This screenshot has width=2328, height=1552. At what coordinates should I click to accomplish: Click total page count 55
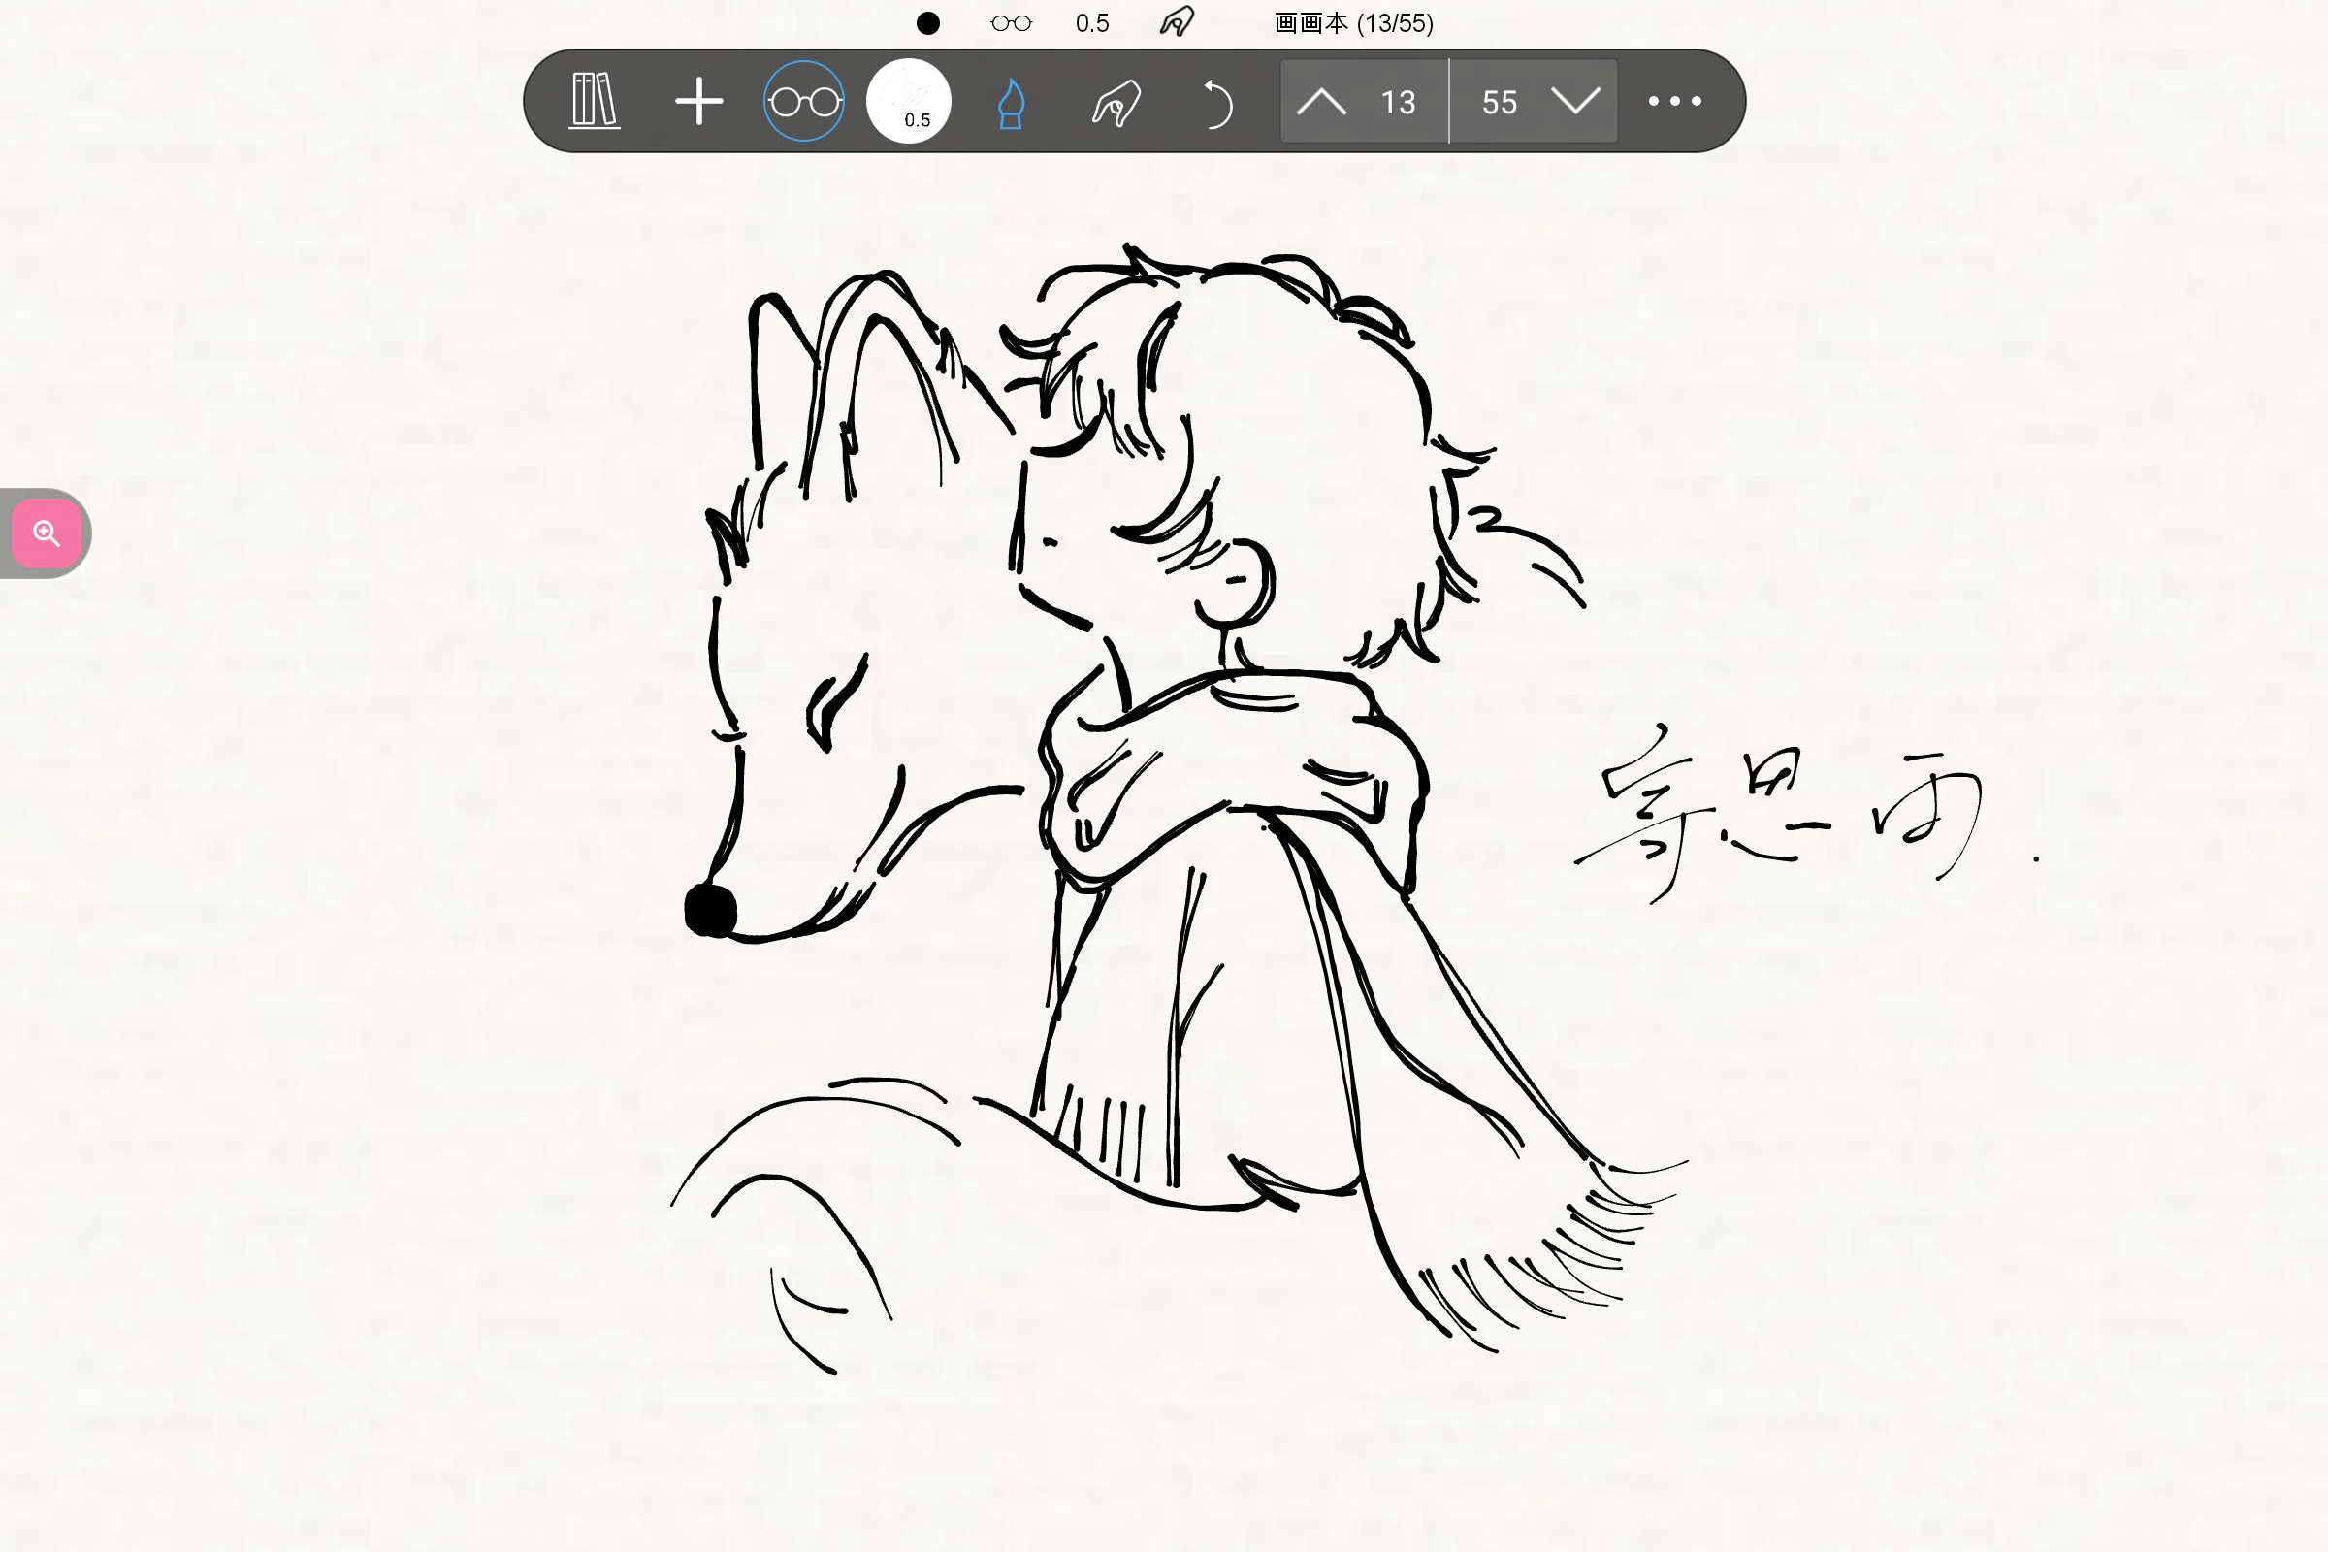tap(1500, 102)
